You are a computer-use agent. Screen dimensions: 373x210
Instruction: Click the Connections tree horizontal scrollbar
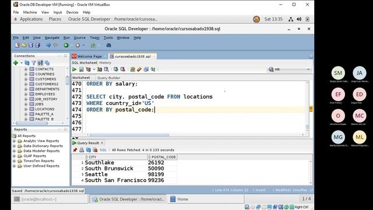(x=31, y=123)
